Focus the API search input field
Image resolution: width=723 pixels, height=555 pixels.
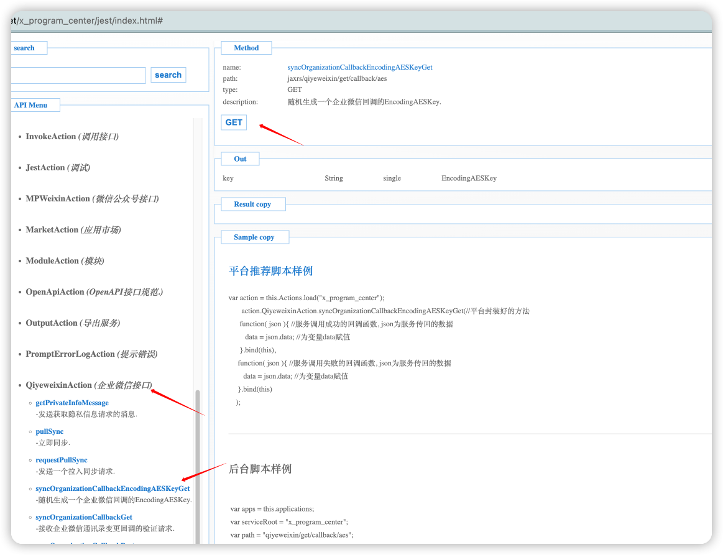78,76
